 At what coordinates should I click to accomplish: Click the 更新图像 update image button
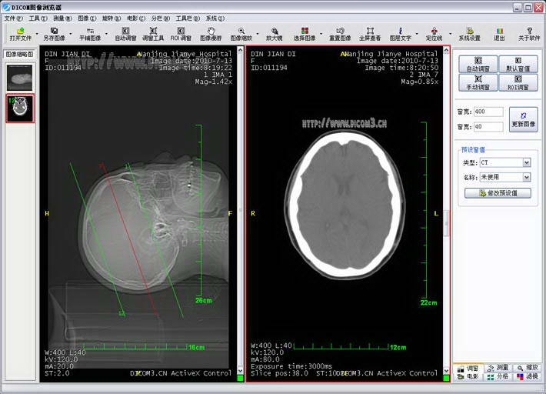click(524, 119)
